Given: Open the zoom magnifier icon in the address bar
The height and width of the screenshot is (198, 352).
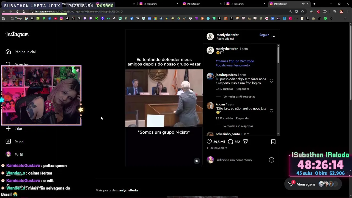Looking at the screenshot, I should 291,12.
